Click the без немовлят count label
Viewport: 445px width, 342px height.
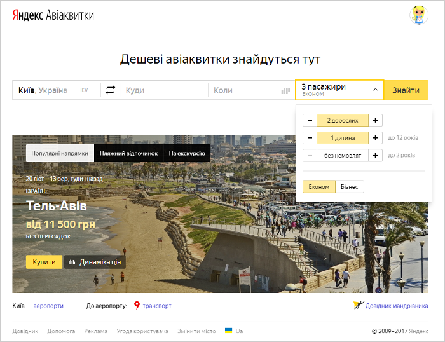(x=343, y=156)
